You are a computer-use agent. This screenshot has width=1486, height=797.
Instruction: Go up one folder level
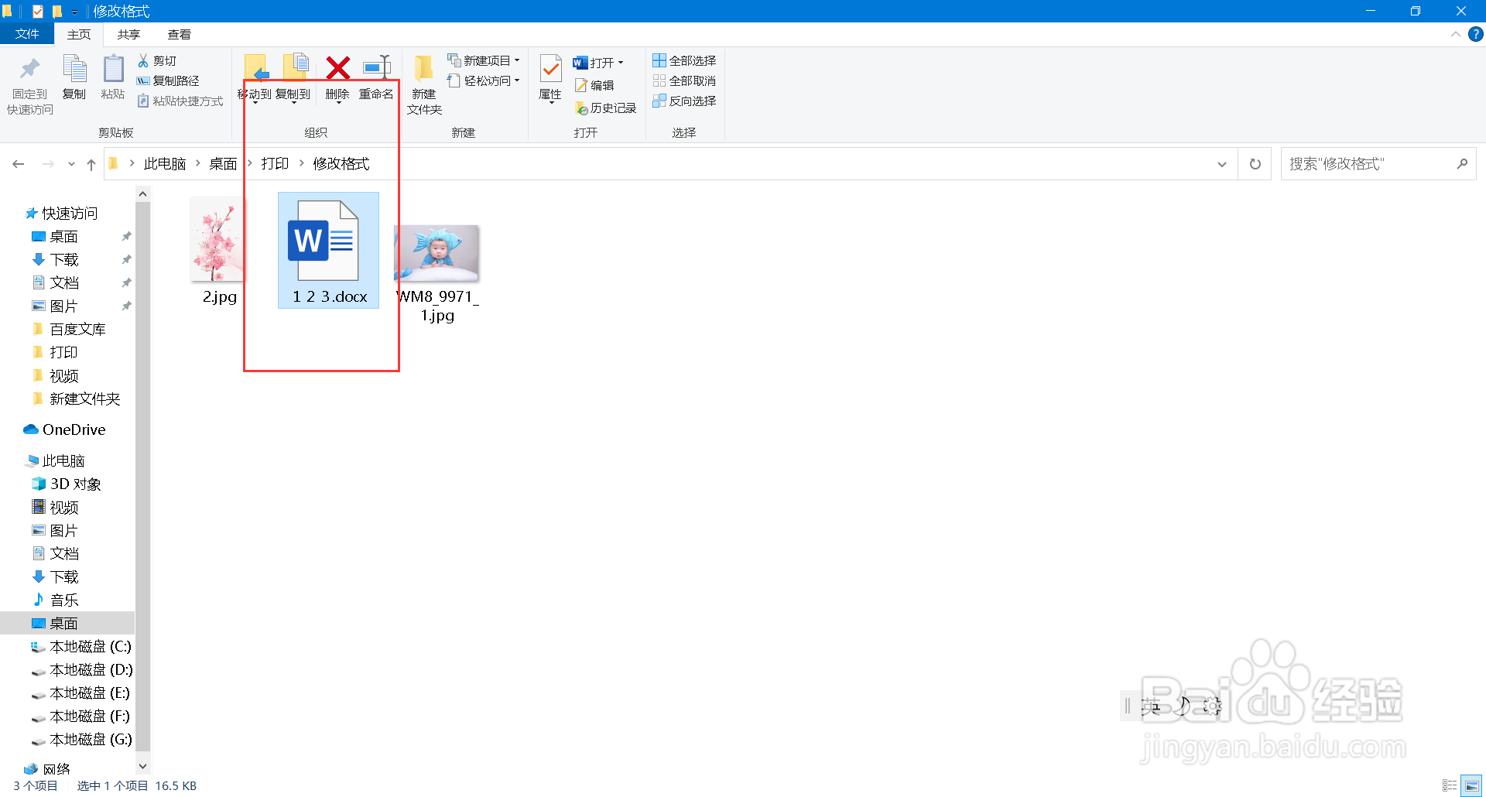point(91,164)
